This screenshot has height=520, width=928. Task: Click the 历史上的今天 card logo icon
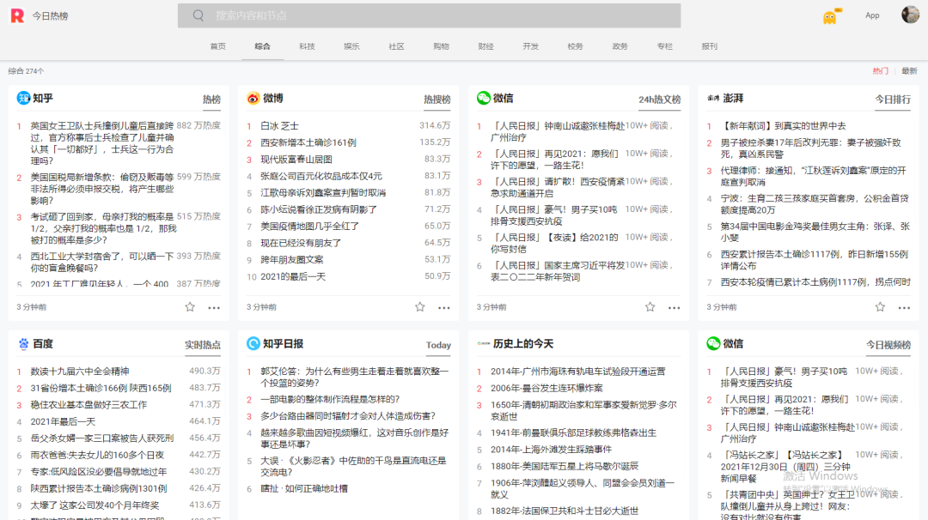point(483,343)
